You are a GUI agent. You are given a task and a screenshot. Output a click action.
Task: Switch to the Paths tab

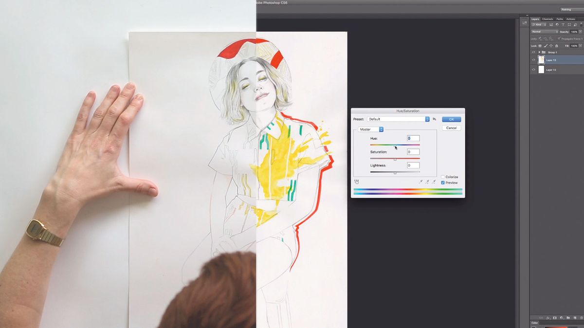[560, 19]
